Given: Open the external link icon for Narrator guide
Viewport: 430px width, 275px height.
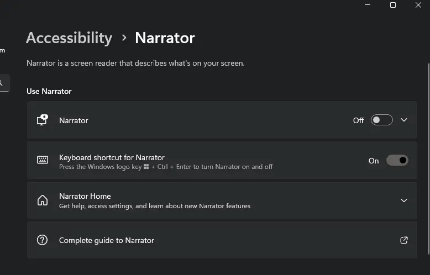Looking at the screenshot, I should pyautogui.click(x=403, y=240).
